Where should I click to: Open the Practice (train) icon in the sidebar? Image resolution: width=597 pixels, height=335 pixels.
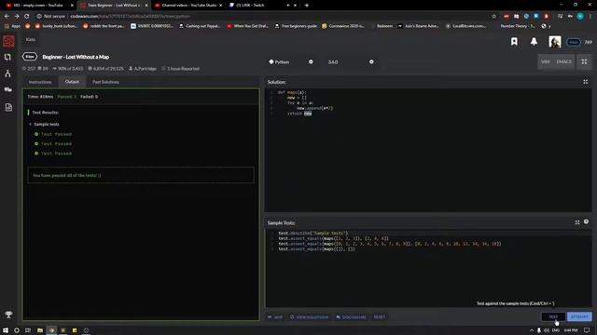(x=8, y=57)
